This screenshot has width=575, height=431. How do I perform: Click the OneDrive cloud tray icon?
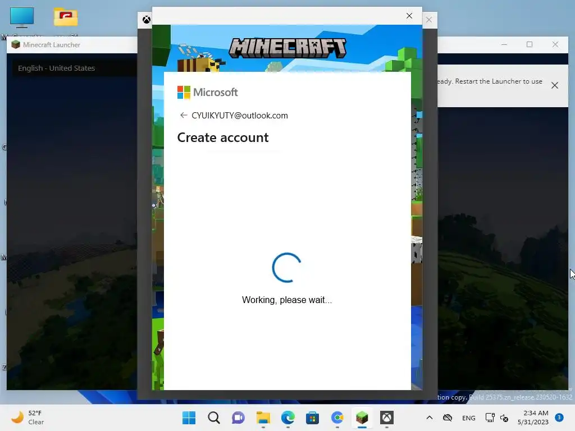click(x=448, y=418)
